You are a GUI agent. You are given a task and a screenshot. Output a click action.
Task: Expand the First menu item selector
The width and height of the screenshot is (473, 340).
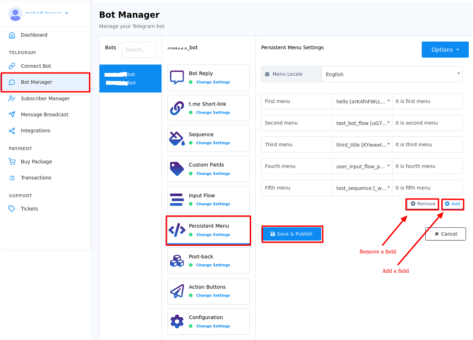click(362, 101)
